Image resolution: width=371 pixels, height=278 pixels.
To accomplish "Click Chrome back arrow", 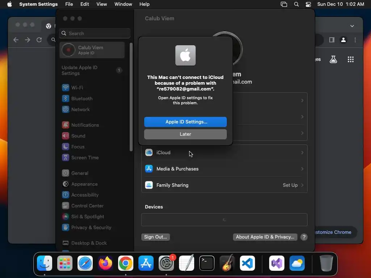I will 16,40.
